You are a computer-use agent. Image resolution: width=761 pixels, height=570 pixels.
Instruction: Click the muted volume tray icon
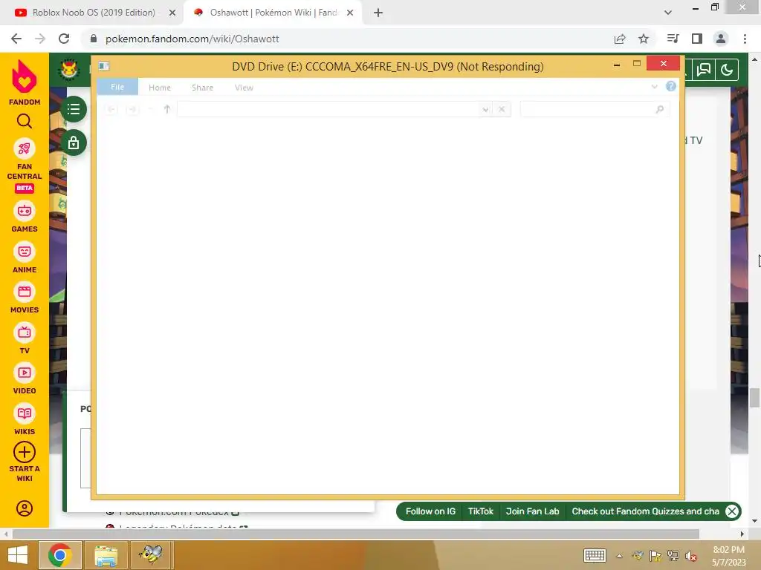691,556
